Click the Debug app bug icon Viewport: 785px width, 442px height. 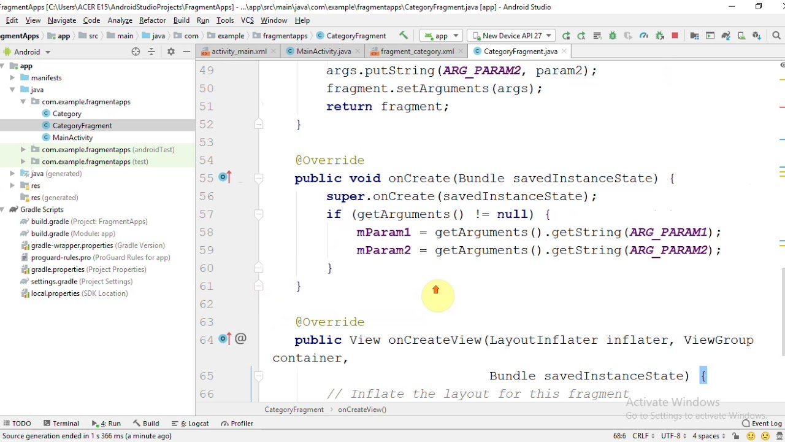click(612, 36)
